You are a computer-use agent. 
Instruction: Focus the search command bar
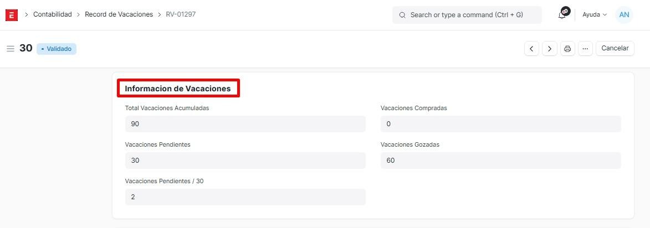pos(467,15)
